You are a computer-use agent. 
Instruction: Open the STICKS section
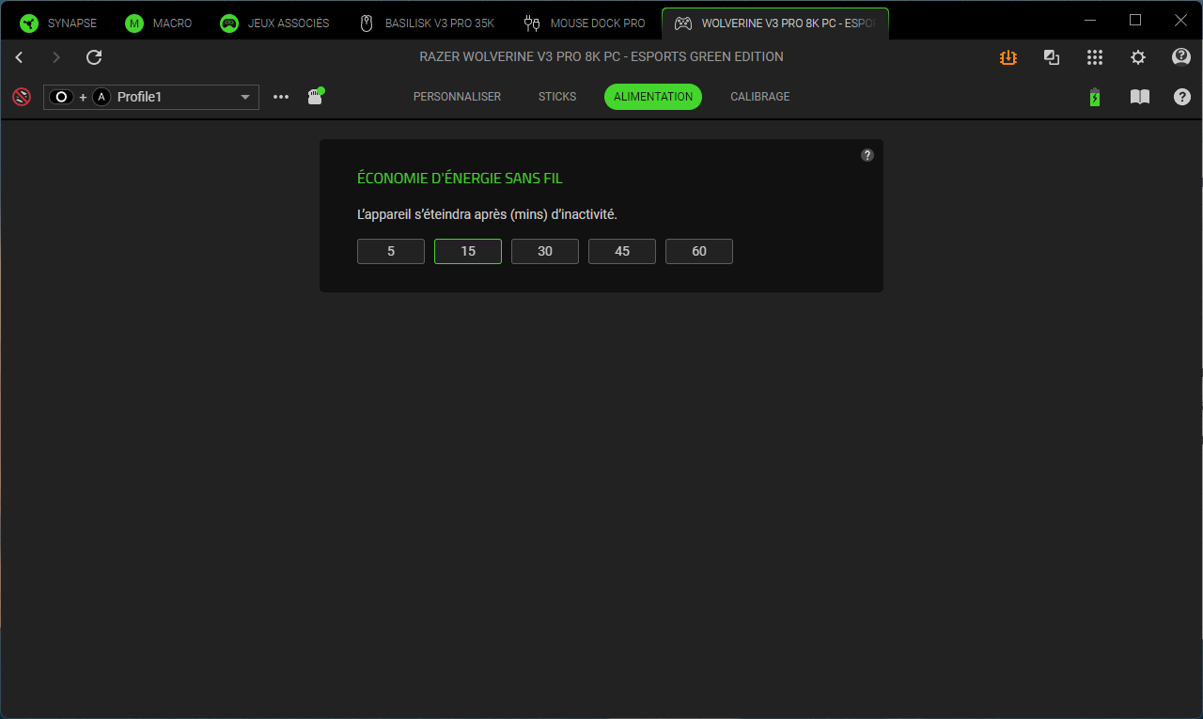click(557, 97)
